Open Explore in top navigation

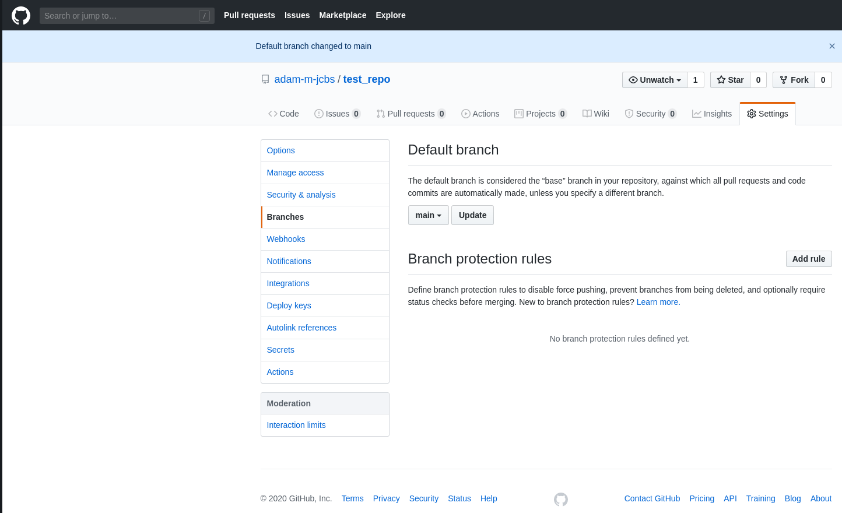click(391, 15)
